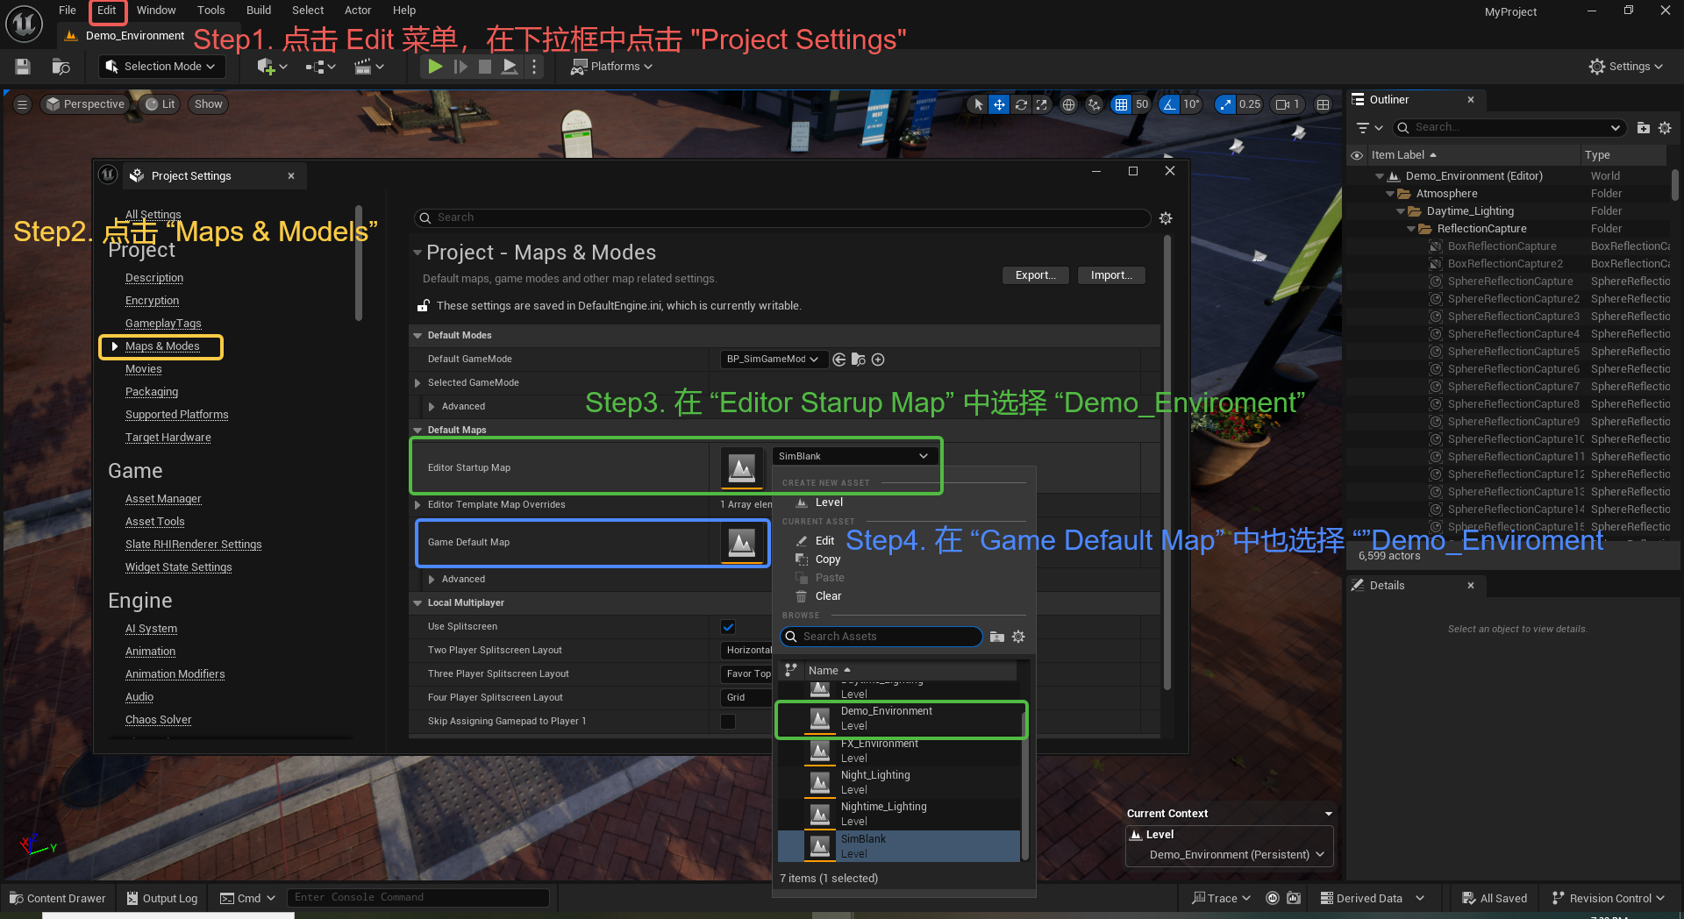Open Outliner filter dropdown

(1369, 128)
